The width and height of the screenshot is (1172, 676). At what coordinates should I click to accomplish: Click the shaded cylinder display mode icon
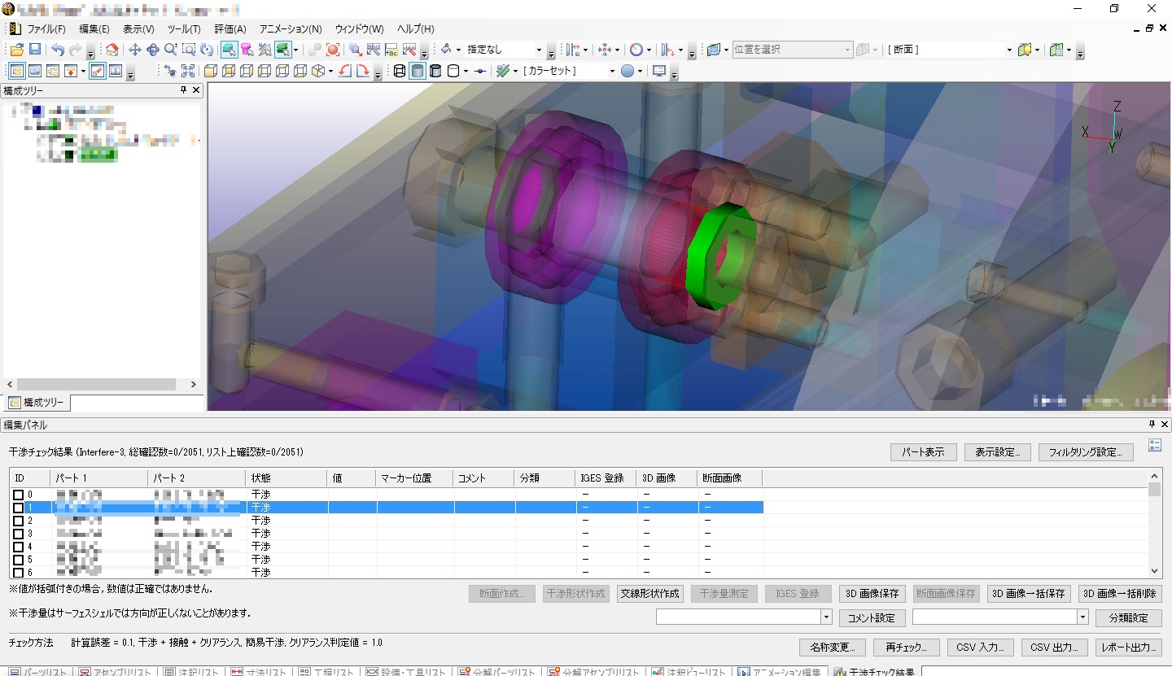[x=417, y=71]
